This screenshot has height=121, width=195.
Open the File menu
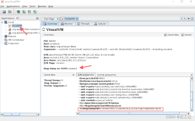click(x=2, y=6)
